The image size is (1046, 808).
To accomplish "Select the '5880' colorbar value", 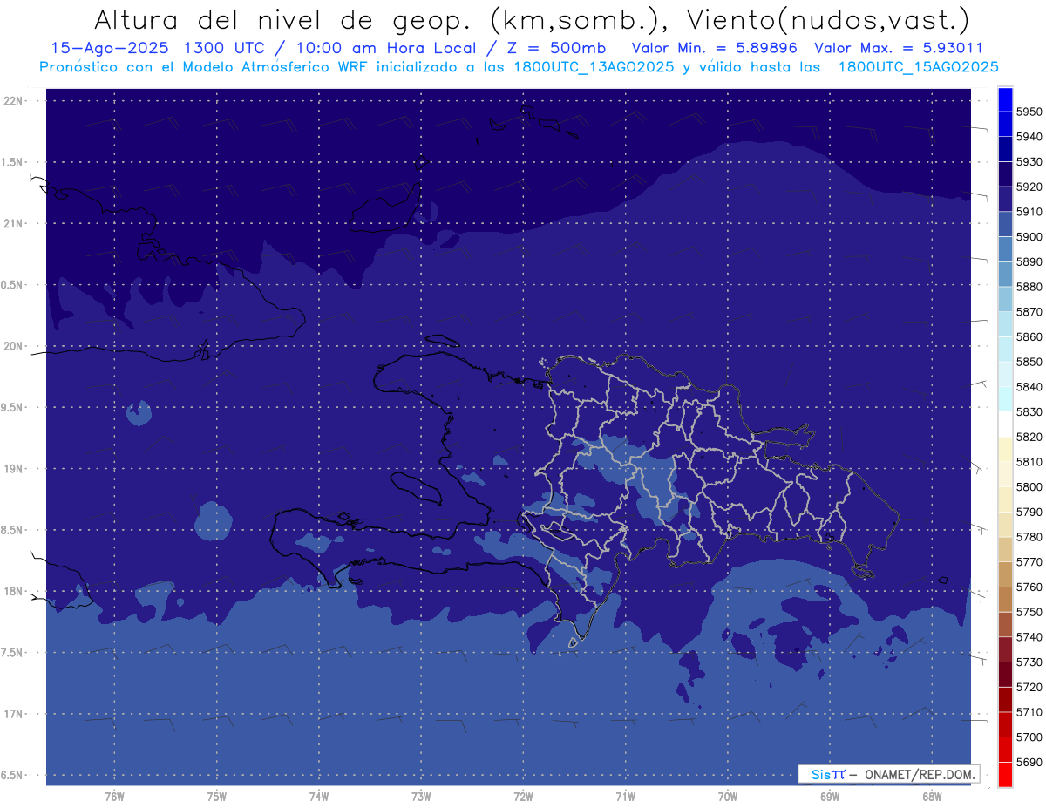I will click(1029, 287).
